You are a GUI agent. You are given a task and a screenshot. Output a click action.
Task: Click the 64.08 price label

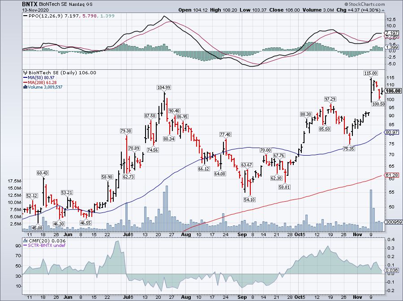[220, 174]
